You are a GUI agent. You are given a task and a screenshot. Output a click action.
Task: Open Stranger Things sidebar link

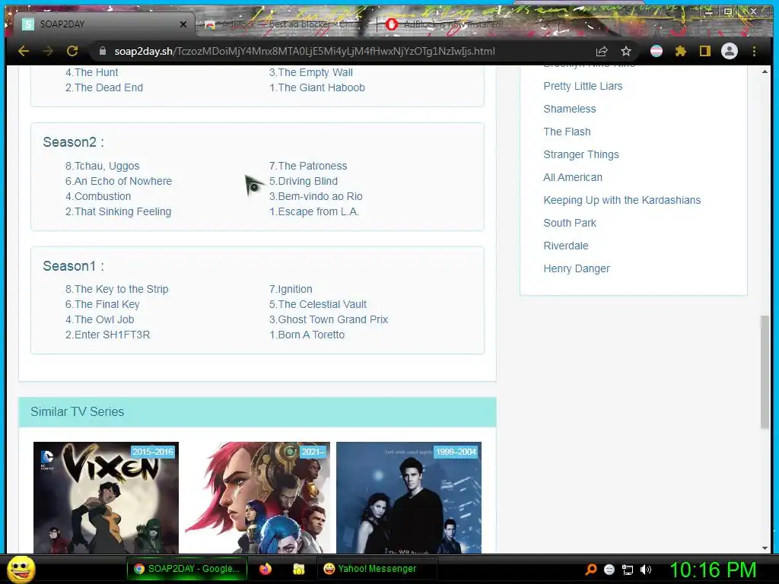(x=581, y=155)
